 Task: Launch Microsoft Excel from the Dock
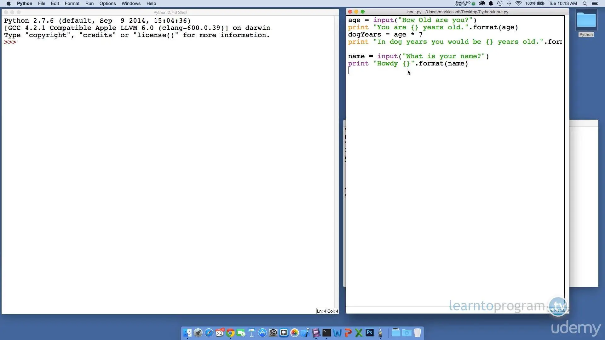359,333
